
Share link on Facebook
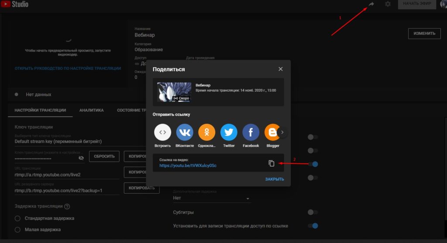(251, 132)
